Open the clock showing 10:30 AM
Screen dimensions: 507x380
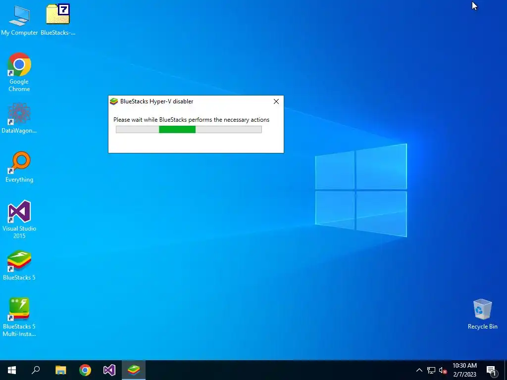click(464, 370)
